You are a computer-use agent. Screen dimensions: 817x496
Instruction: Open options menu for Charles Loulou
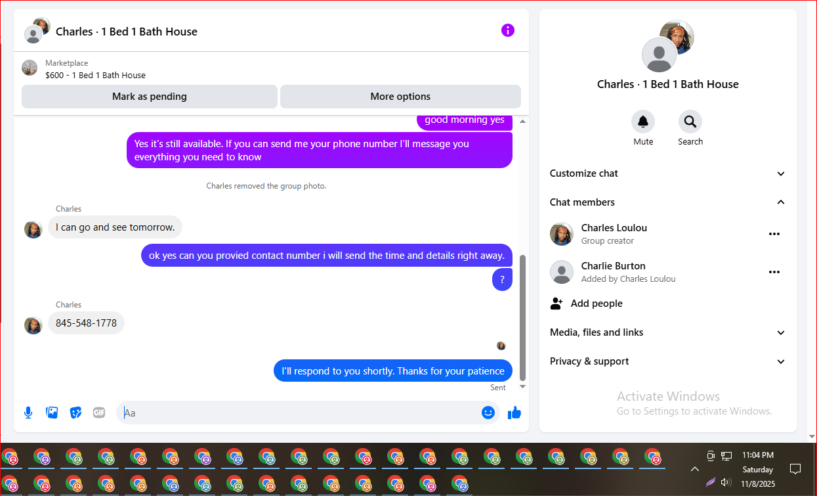tap(774, 234)
